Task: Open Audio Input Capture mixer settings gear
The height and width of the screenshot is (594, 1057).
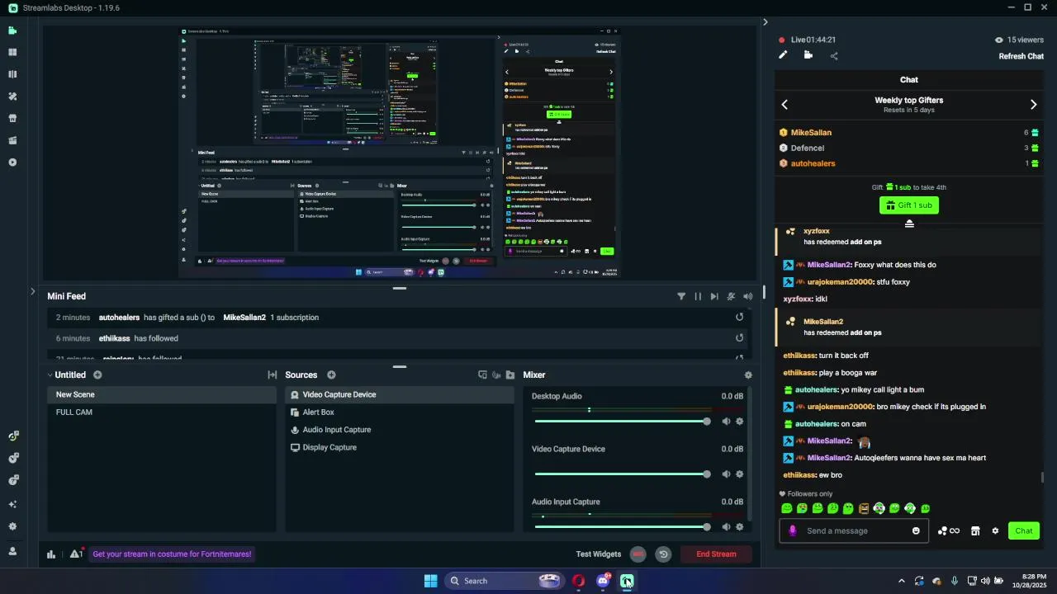Action: tap(739, 526)
